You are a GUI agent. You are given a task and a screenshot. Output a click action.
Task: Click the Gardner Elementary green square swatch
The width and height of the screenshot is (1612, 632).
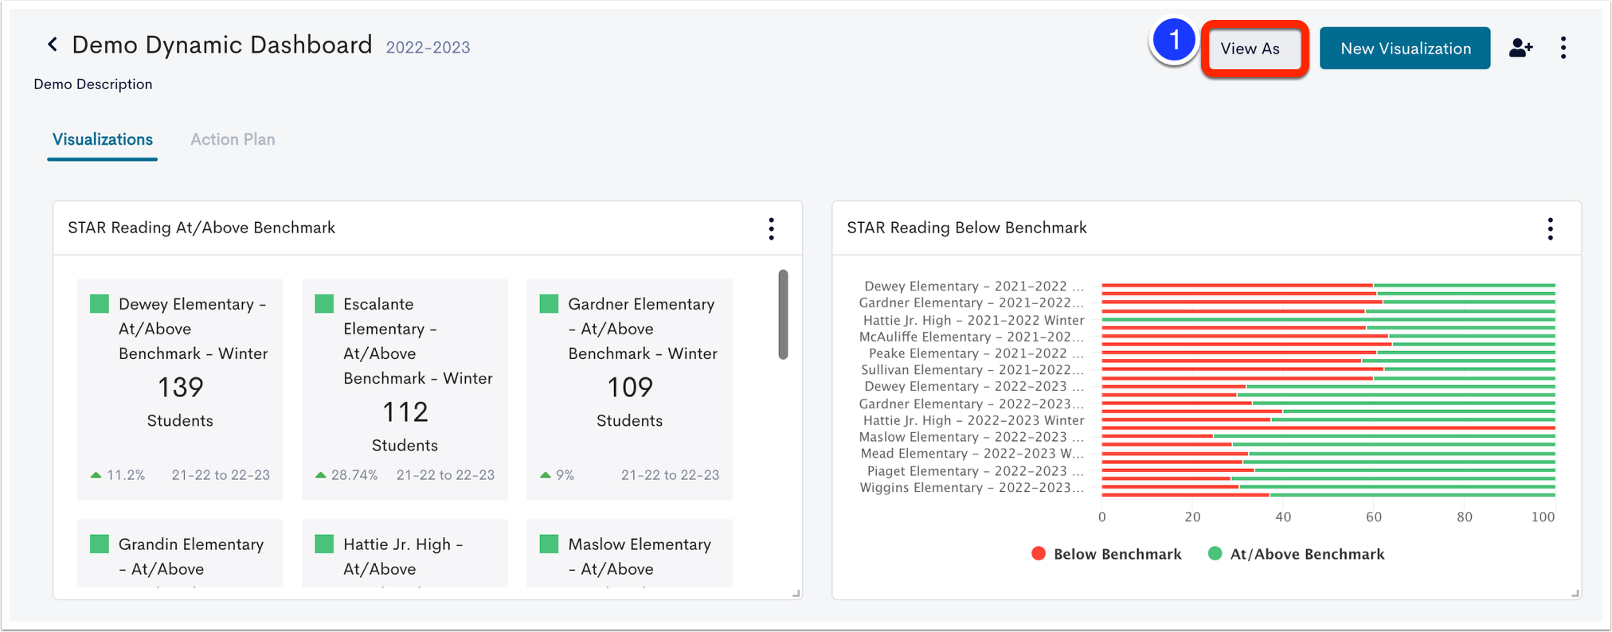point(549,303)
